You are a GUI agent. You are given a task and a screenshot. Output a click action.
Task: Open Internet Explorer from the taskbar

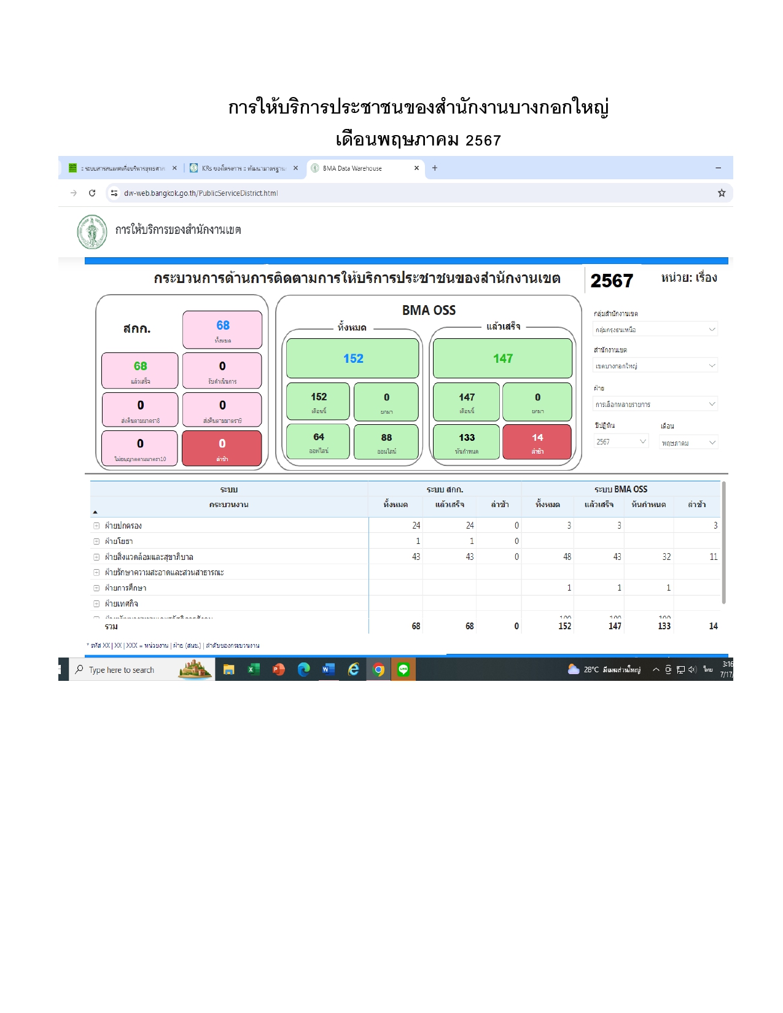point(354,669)
